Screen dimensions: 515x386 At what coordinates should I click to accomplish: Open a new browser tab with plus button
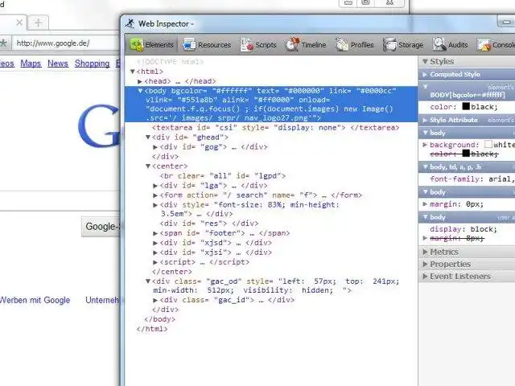point(39,23)
